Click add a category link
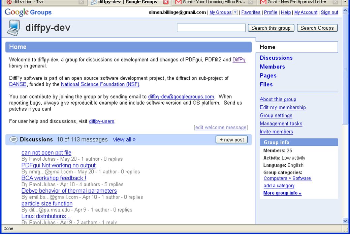This screenshot has height=243, width=350. (x=279, y=186)
